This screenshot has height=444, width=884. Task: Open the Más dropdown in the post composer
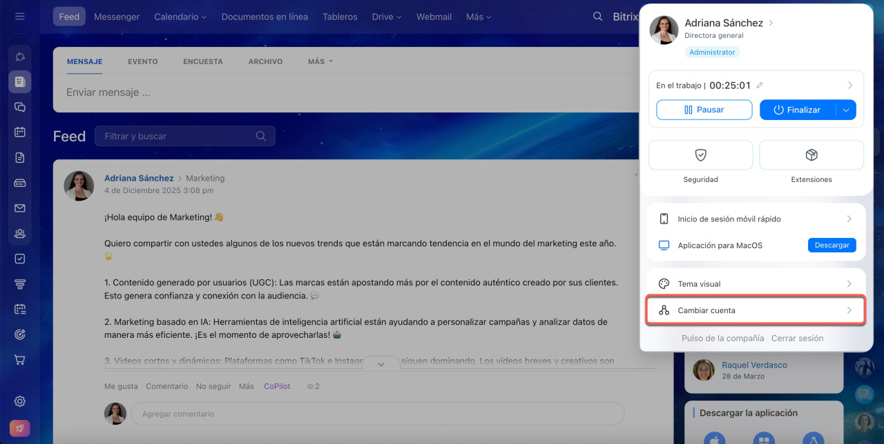(320, 61)
